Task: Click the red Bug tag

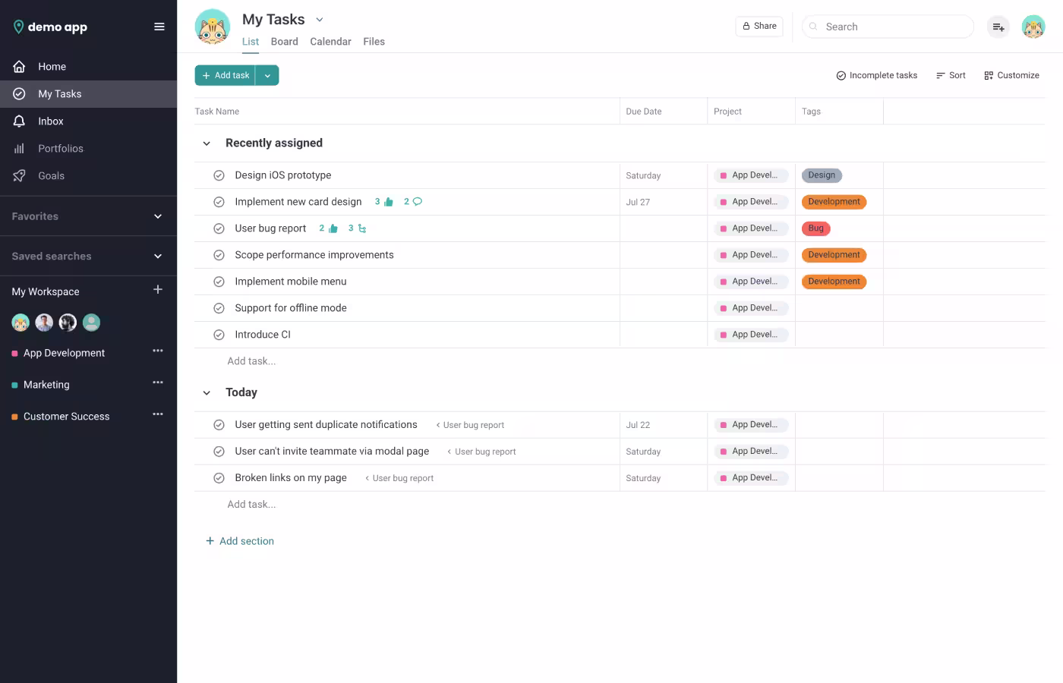Action: click(816, 228)
